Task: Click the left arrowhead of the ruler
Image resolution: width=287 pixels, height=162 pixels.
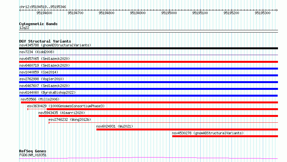Action: click(20, 10)
